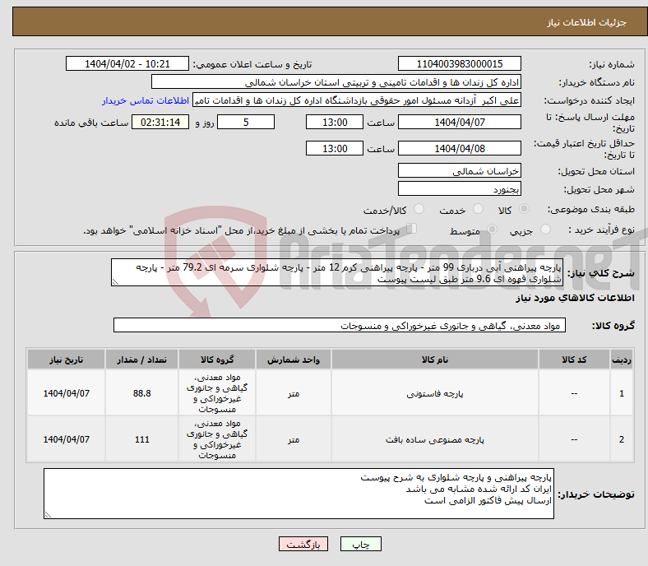
Task: Toggle the Islamic treasury payment checkbox
Action: point(412,229)
